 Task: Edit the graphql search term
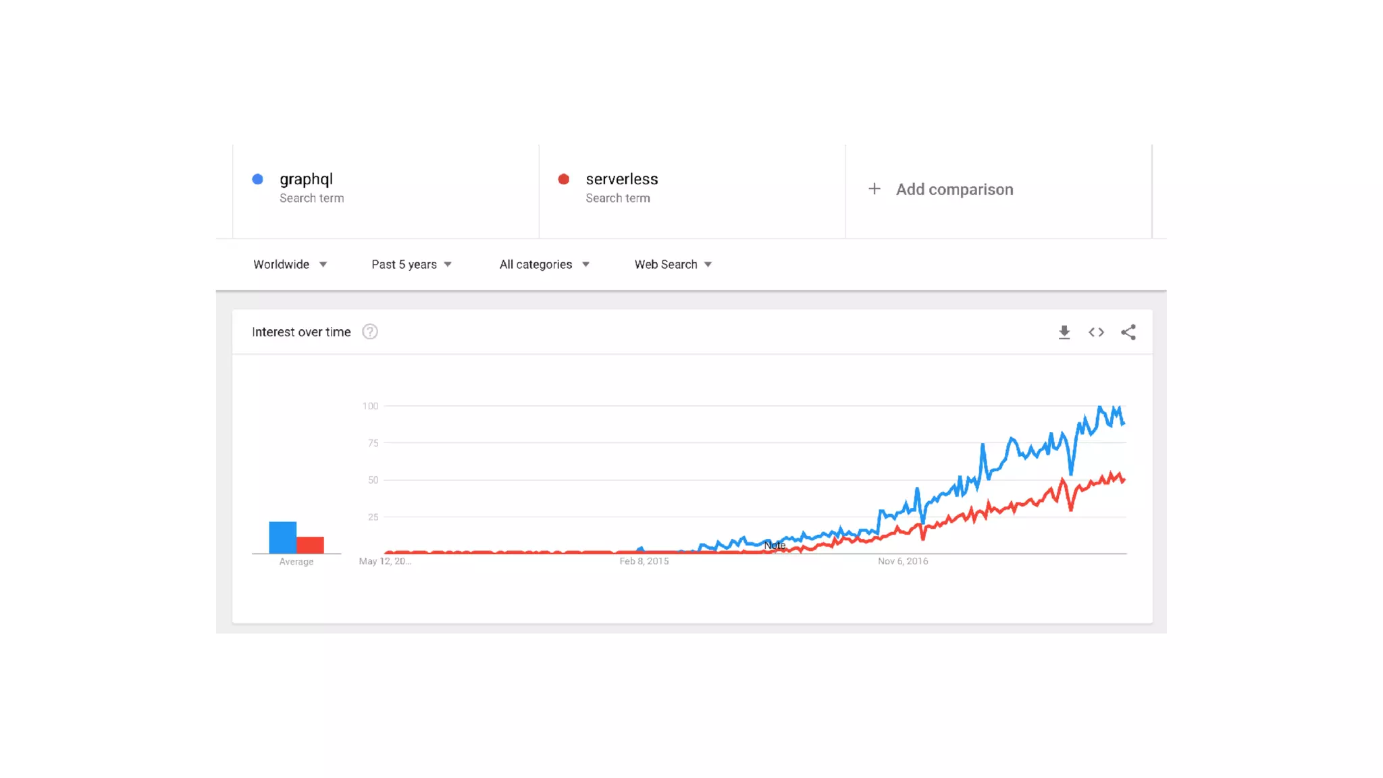(x=306, y=179)
